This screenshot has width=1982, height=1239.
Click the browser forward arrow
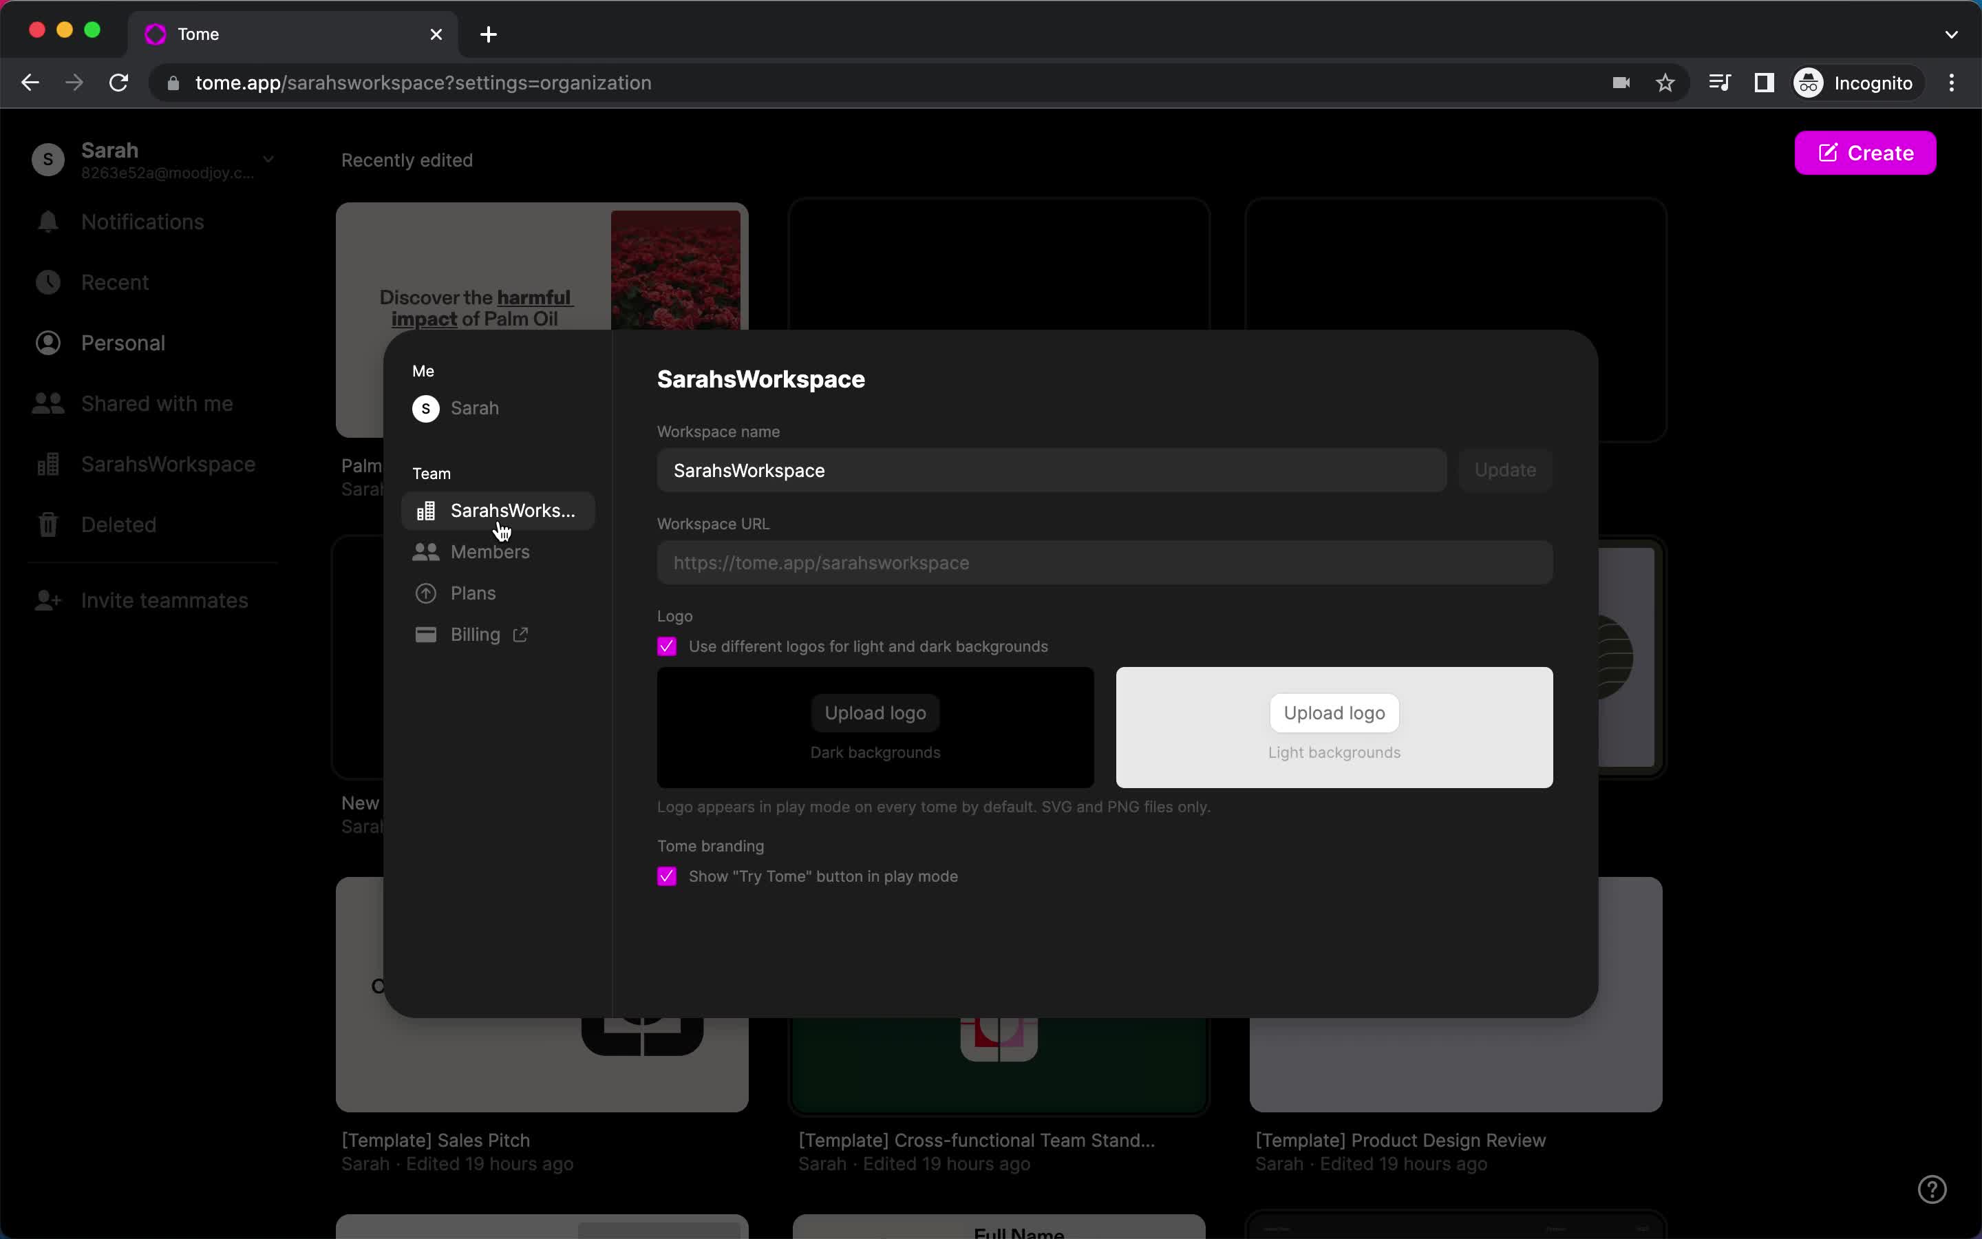[x=74, y=83]
